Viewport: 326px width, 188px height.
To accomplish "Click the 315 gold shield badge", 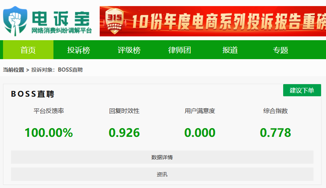I will 114,21.
